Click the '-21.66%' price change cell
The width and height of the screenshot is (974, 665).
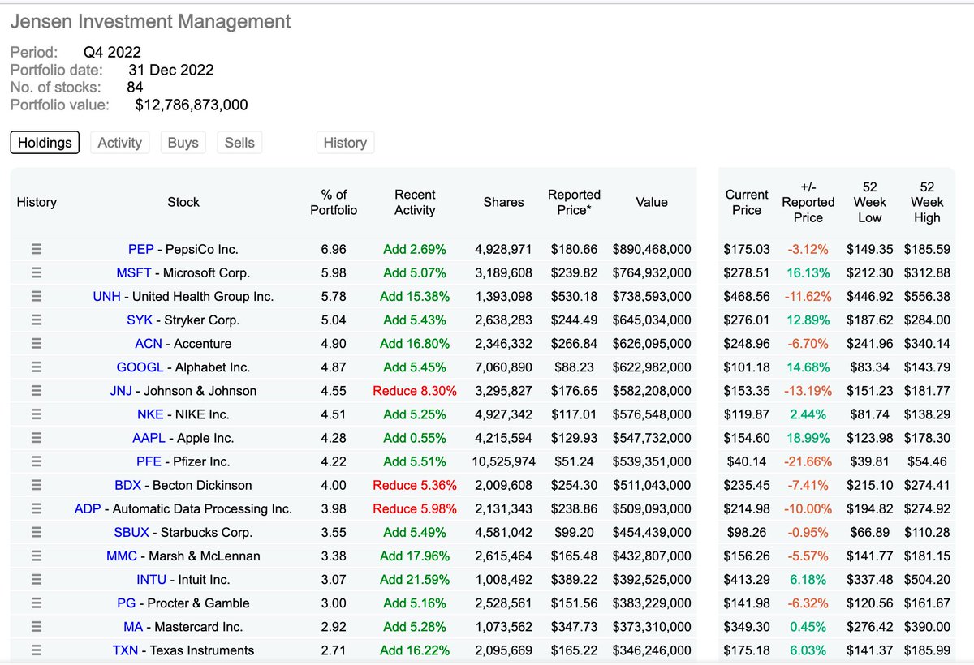[x=808, y=461]
